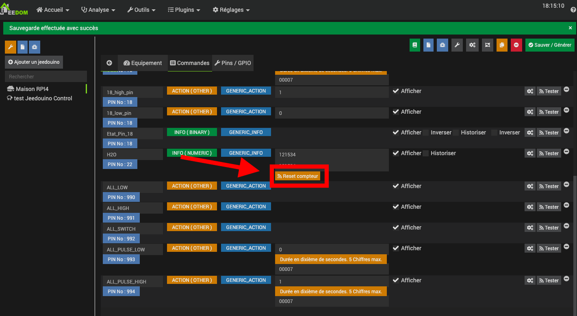Click the orange duplicate equipment icon
Viewport: 577px width, 316px height.
(502, 45)
